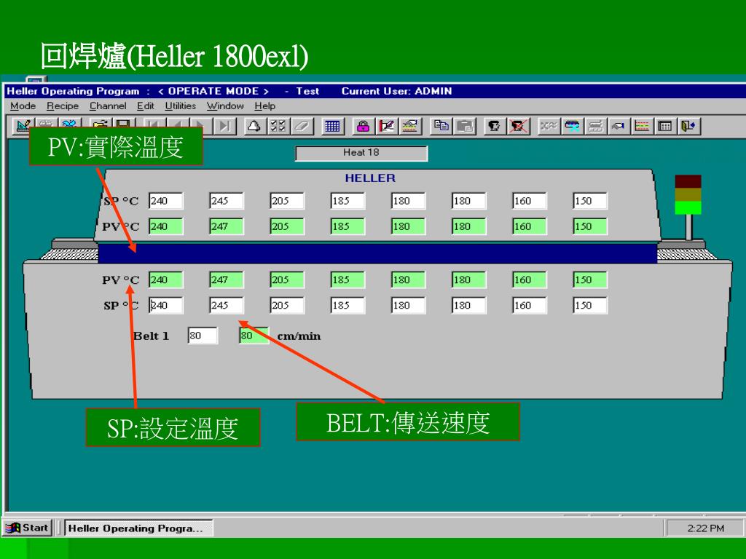Click bottom heater zone 3 SP field 205

coord(287,305)
